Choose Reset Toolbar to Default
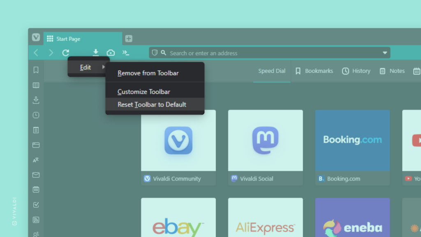The height and width of the screenshot is (237, 421). pos(155,105)
